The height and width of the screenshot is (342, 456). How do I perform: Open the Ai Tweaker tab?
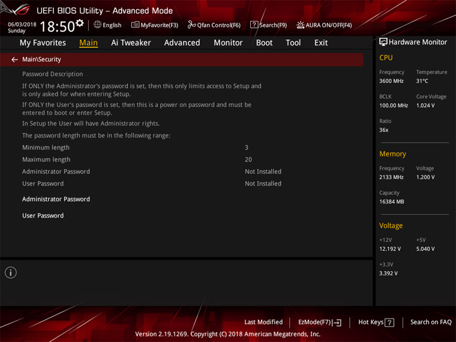tap(131, 43)
